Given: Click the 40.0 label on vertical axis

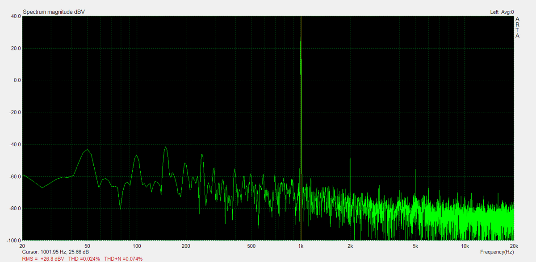Looking at the screenshot, I should click(15, 16).
